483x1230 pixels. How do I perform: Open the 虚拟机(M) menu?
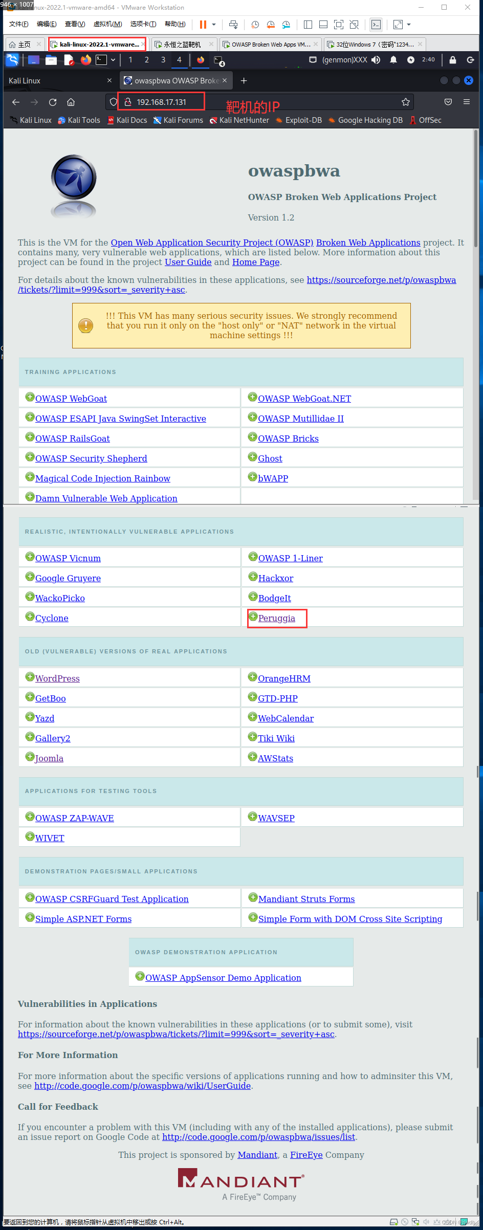click(x=107, y=24)
